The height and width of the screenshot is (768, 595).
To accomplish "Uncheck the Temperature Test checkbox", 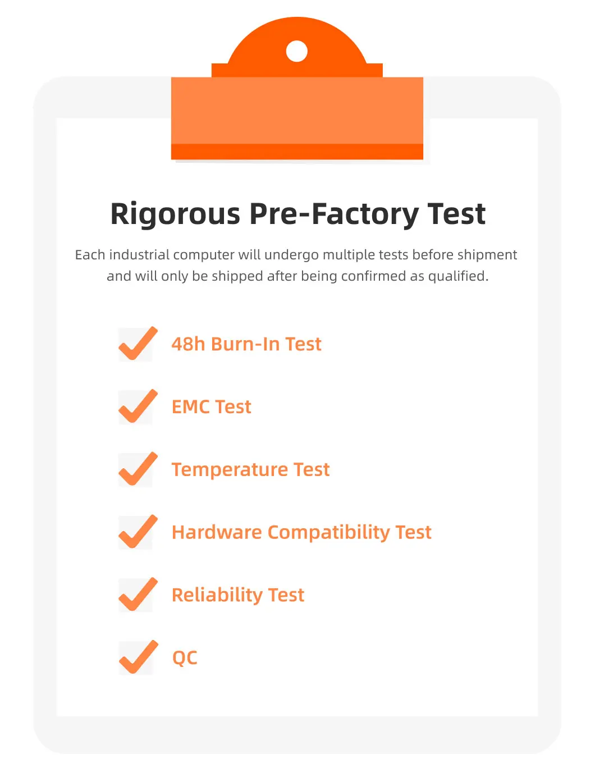I will tap(136, 470).
